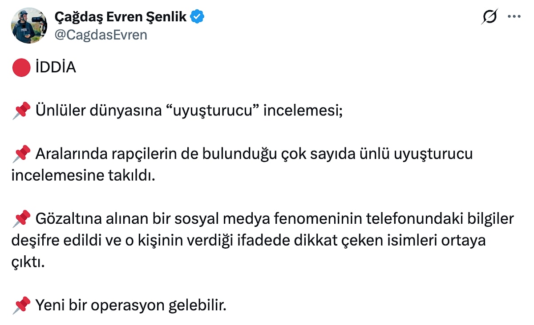Click the line "incelemesine takıldı."
This screenshot has width=534, height=325.
[83, 176]
